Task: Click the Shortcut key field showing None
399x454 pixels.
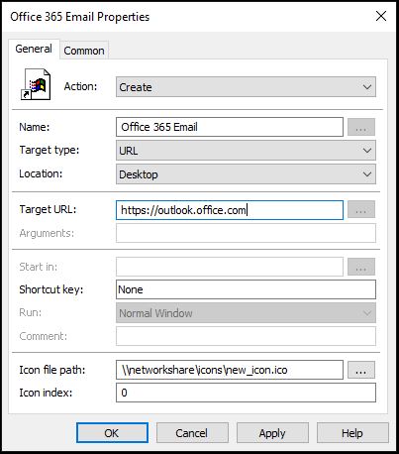Action: click(246, 289)
